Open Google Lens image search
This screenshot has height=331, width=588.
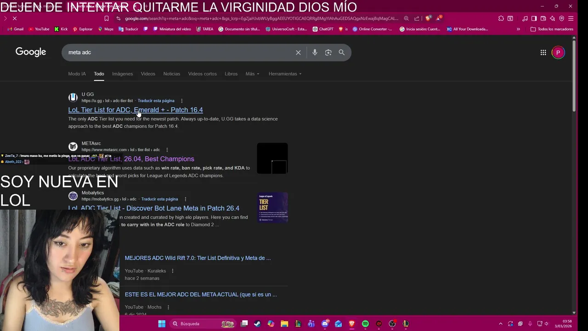pyautogui.click(x=328, y=52)
